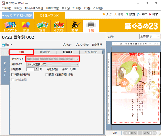Select the うら(レイアウト) tab
Viewport: 161px width, 136px height.
click(x=50, y=16)
